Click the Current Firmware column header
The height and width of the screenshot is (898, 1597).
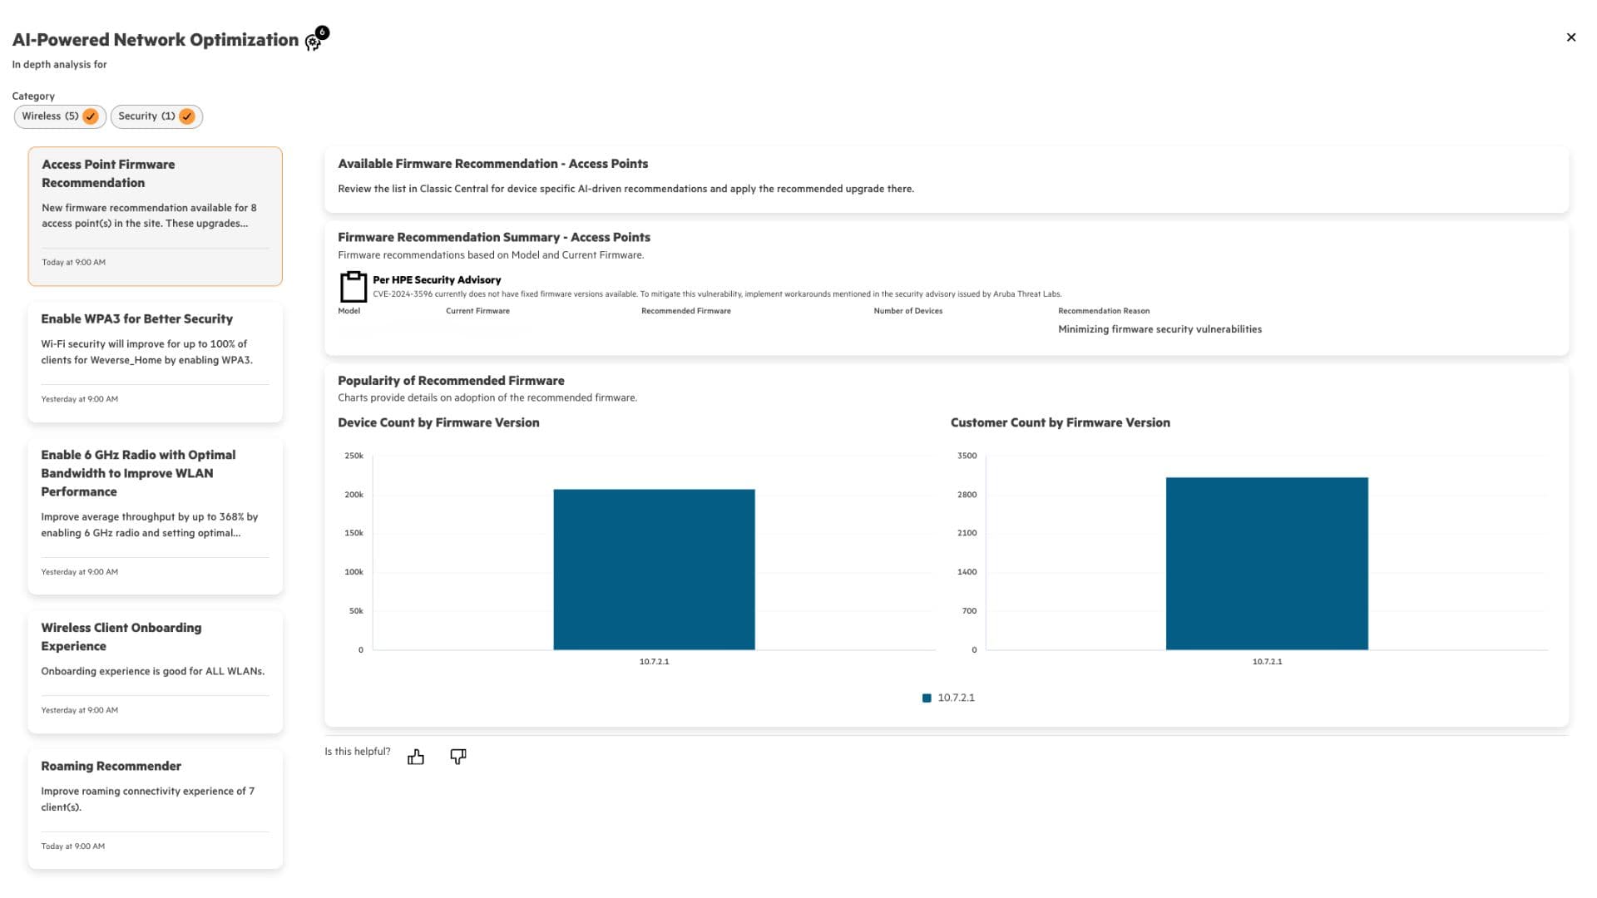point(477,311)
